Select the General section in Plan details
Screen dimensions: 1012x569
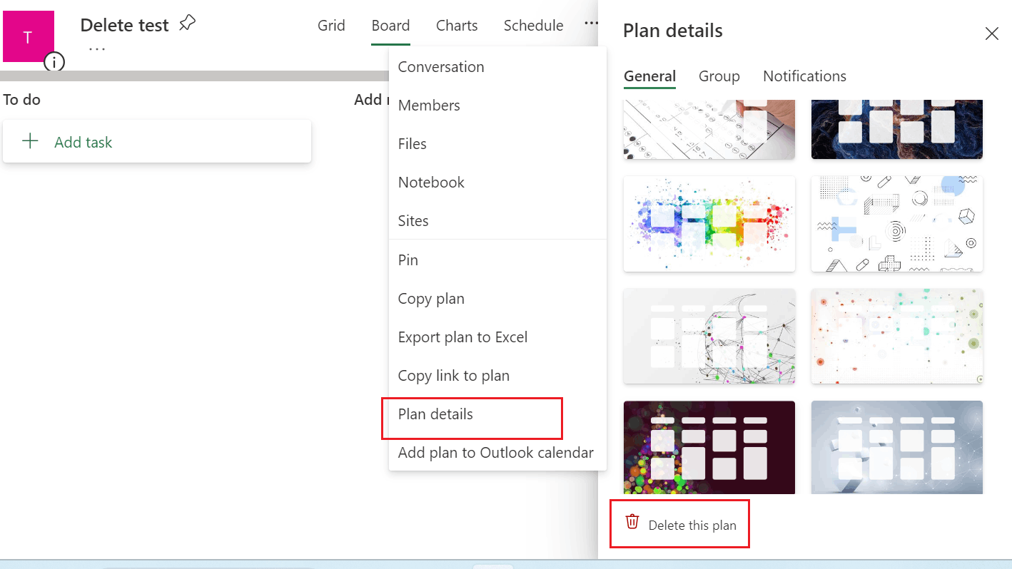pyautogui.click(x=649, y=76)
